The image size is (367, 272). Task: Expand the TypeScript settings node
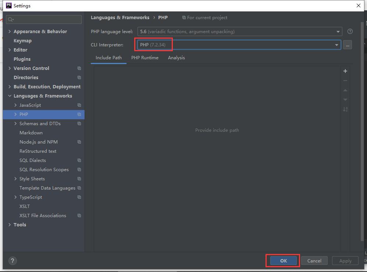[x=15, y=197]
